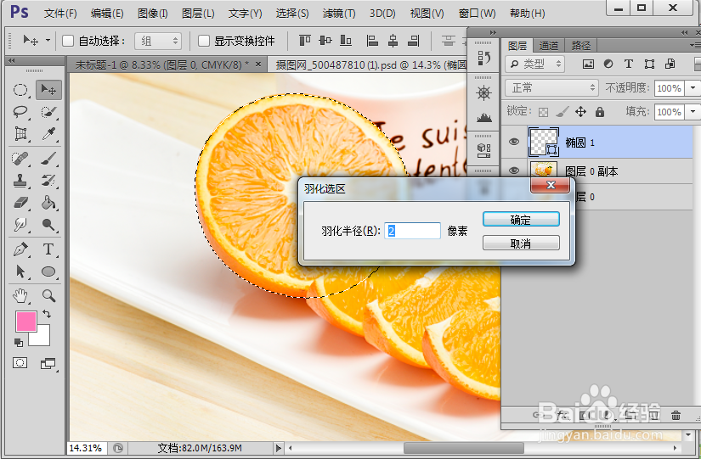Select the Dodge tool
Image resolution: width=701 pixels, height=459 pixels.
[48, 224]
